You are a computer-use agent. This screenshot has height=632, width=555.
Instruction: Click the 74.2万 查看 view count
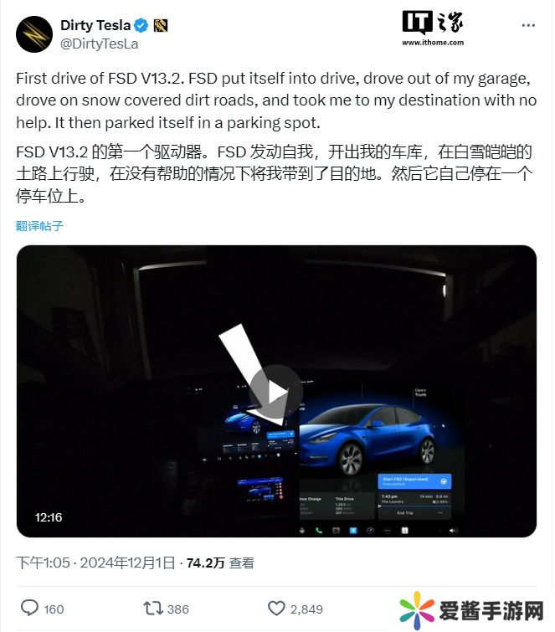pos(220,563)
